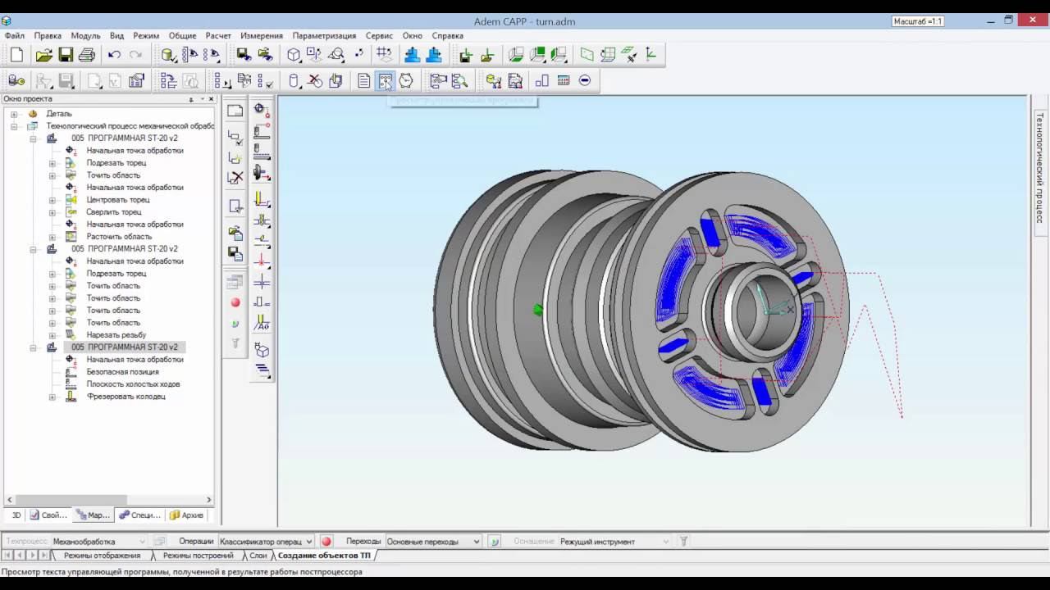Click the Print icon

[x=87, y=55]
